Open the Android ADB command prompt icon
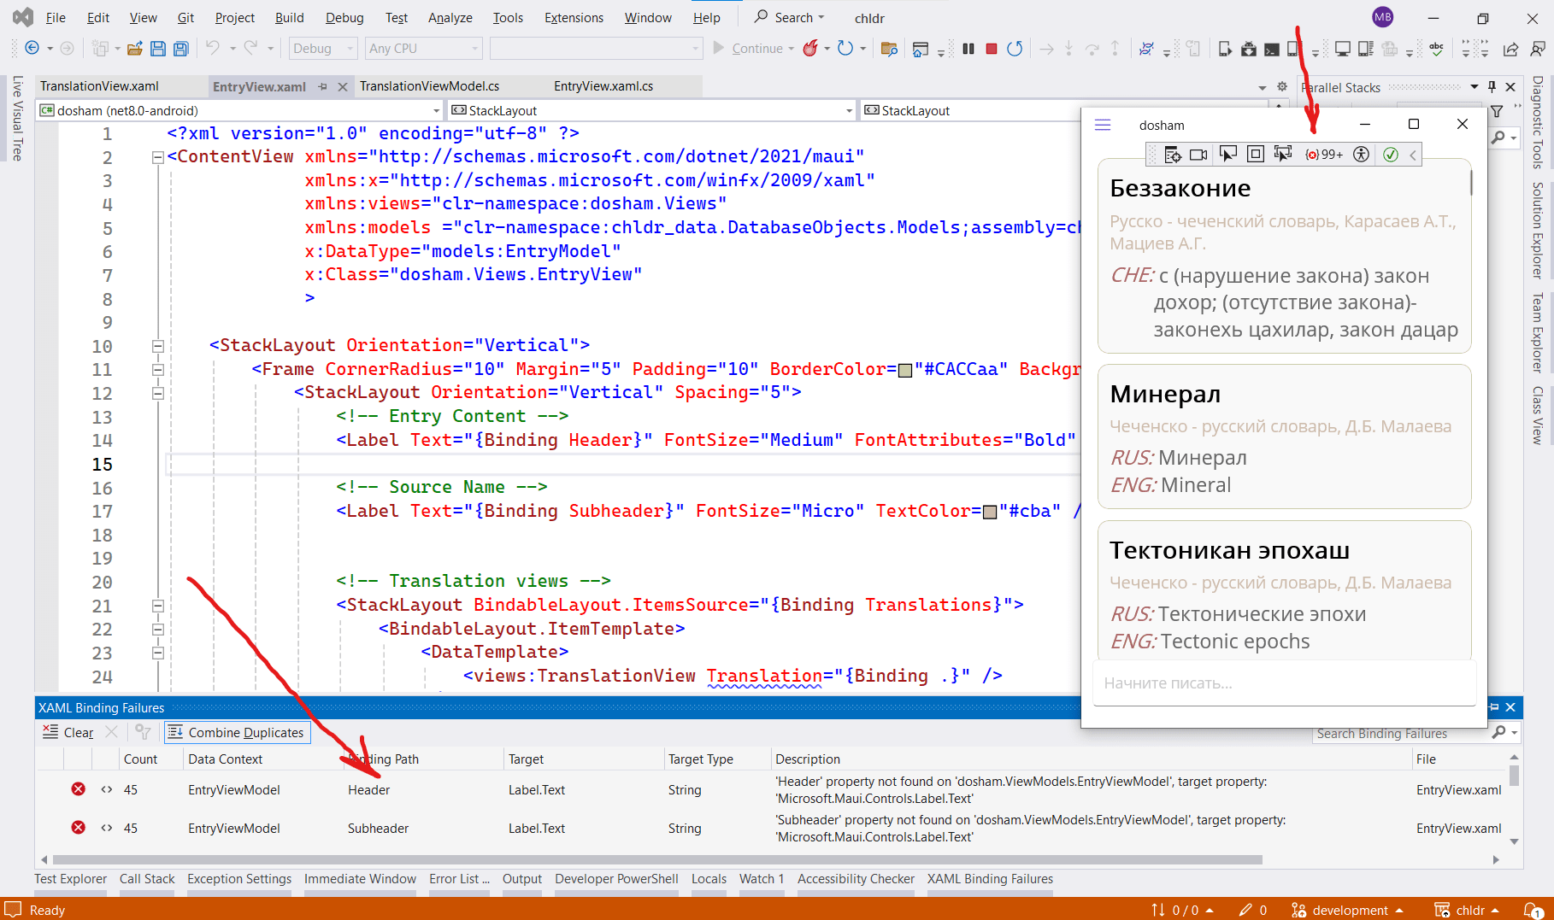 (x=1271, y=49)
